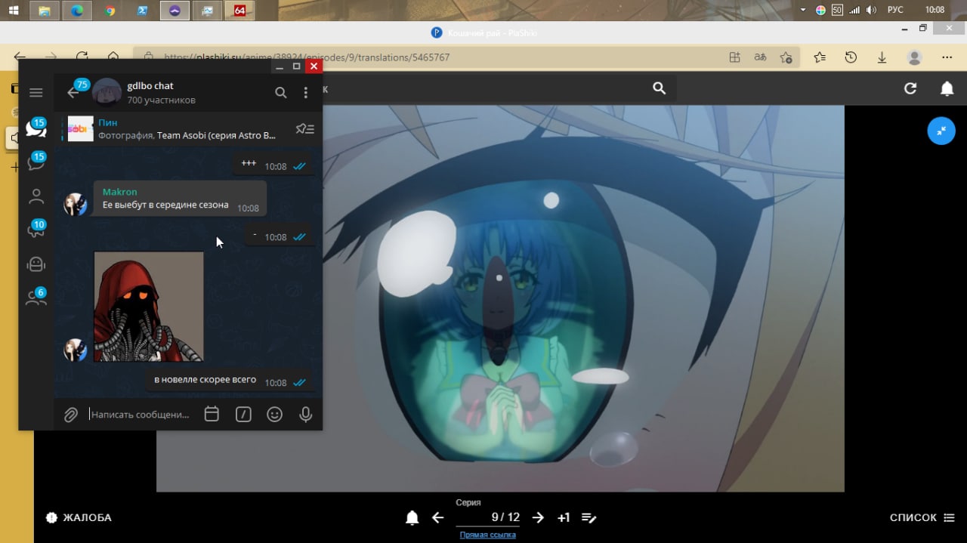
Task: Click the PlaShiki site search magnifier
Action: tap(659, 88)
